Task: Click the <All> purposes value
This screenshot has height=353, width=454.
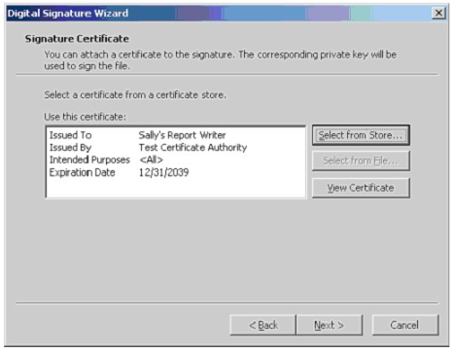Action: point(151,159)
